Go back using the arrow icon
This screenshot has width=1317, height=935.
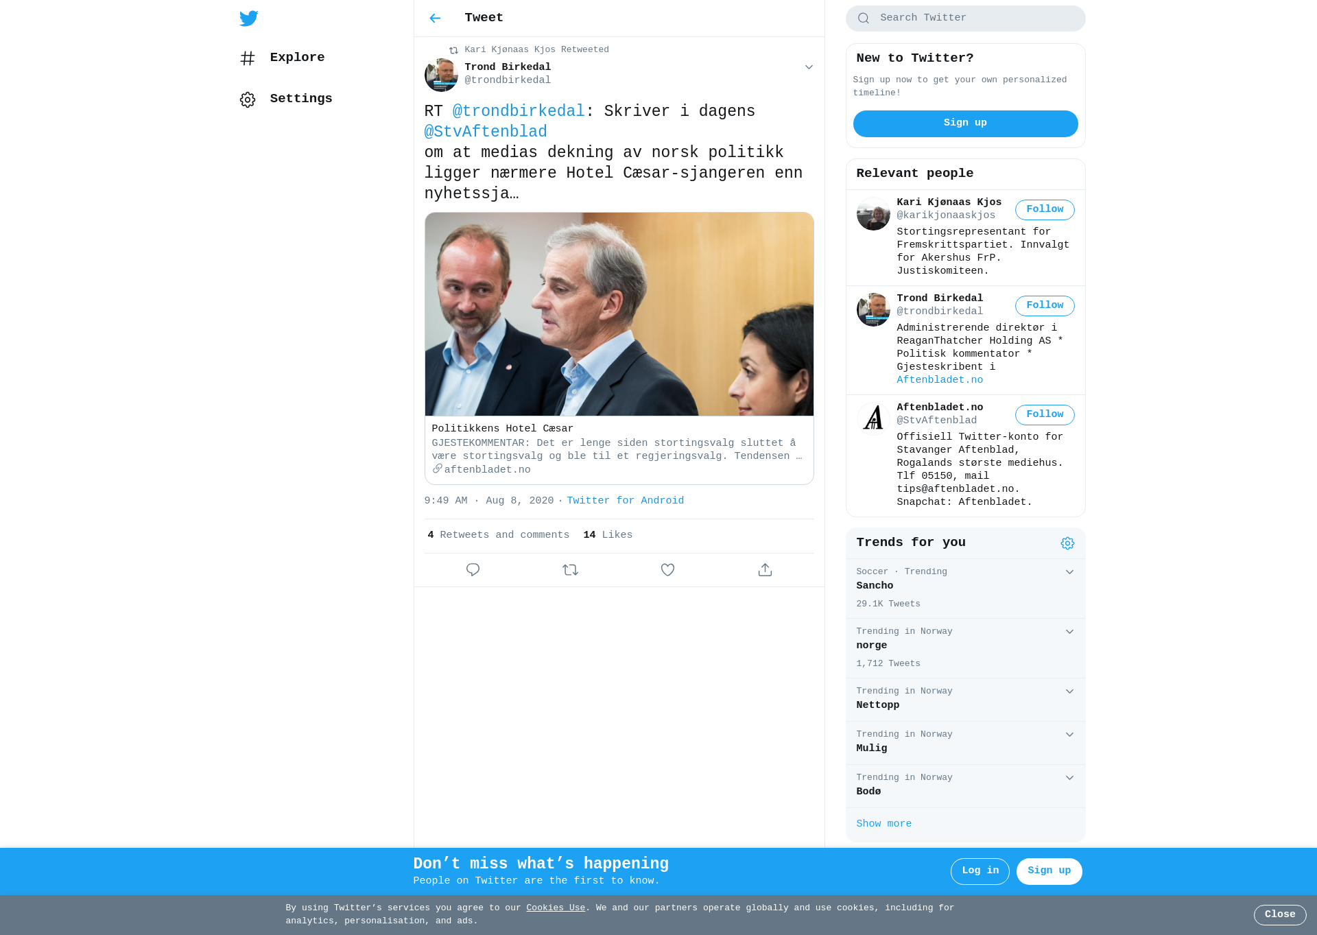[435, 19]
